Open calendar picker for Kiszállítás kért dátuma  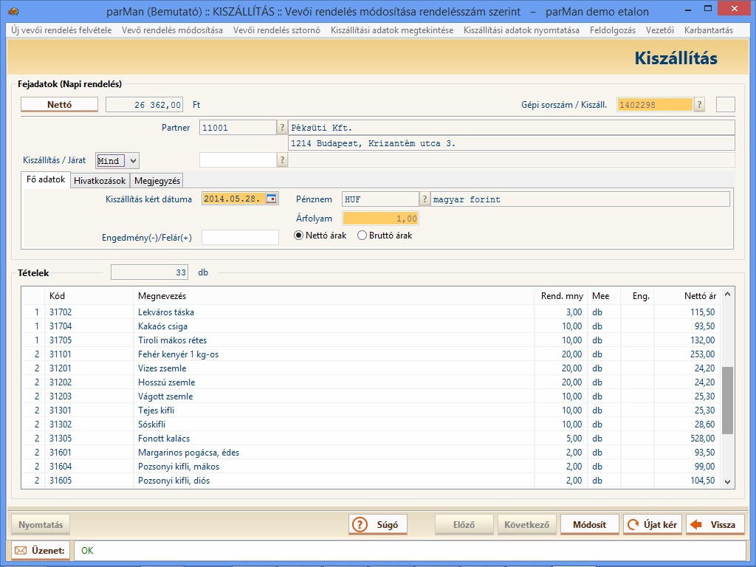pos(272,199)
